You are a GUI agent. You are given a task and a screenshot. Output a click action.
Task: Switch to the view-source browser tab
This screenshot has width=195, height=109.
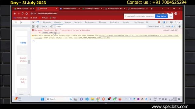137,9
